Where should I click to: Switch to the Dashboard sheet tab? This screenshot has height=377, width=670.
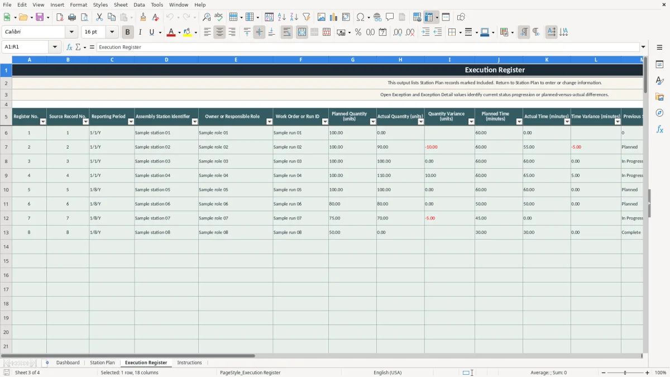[68, 363]
